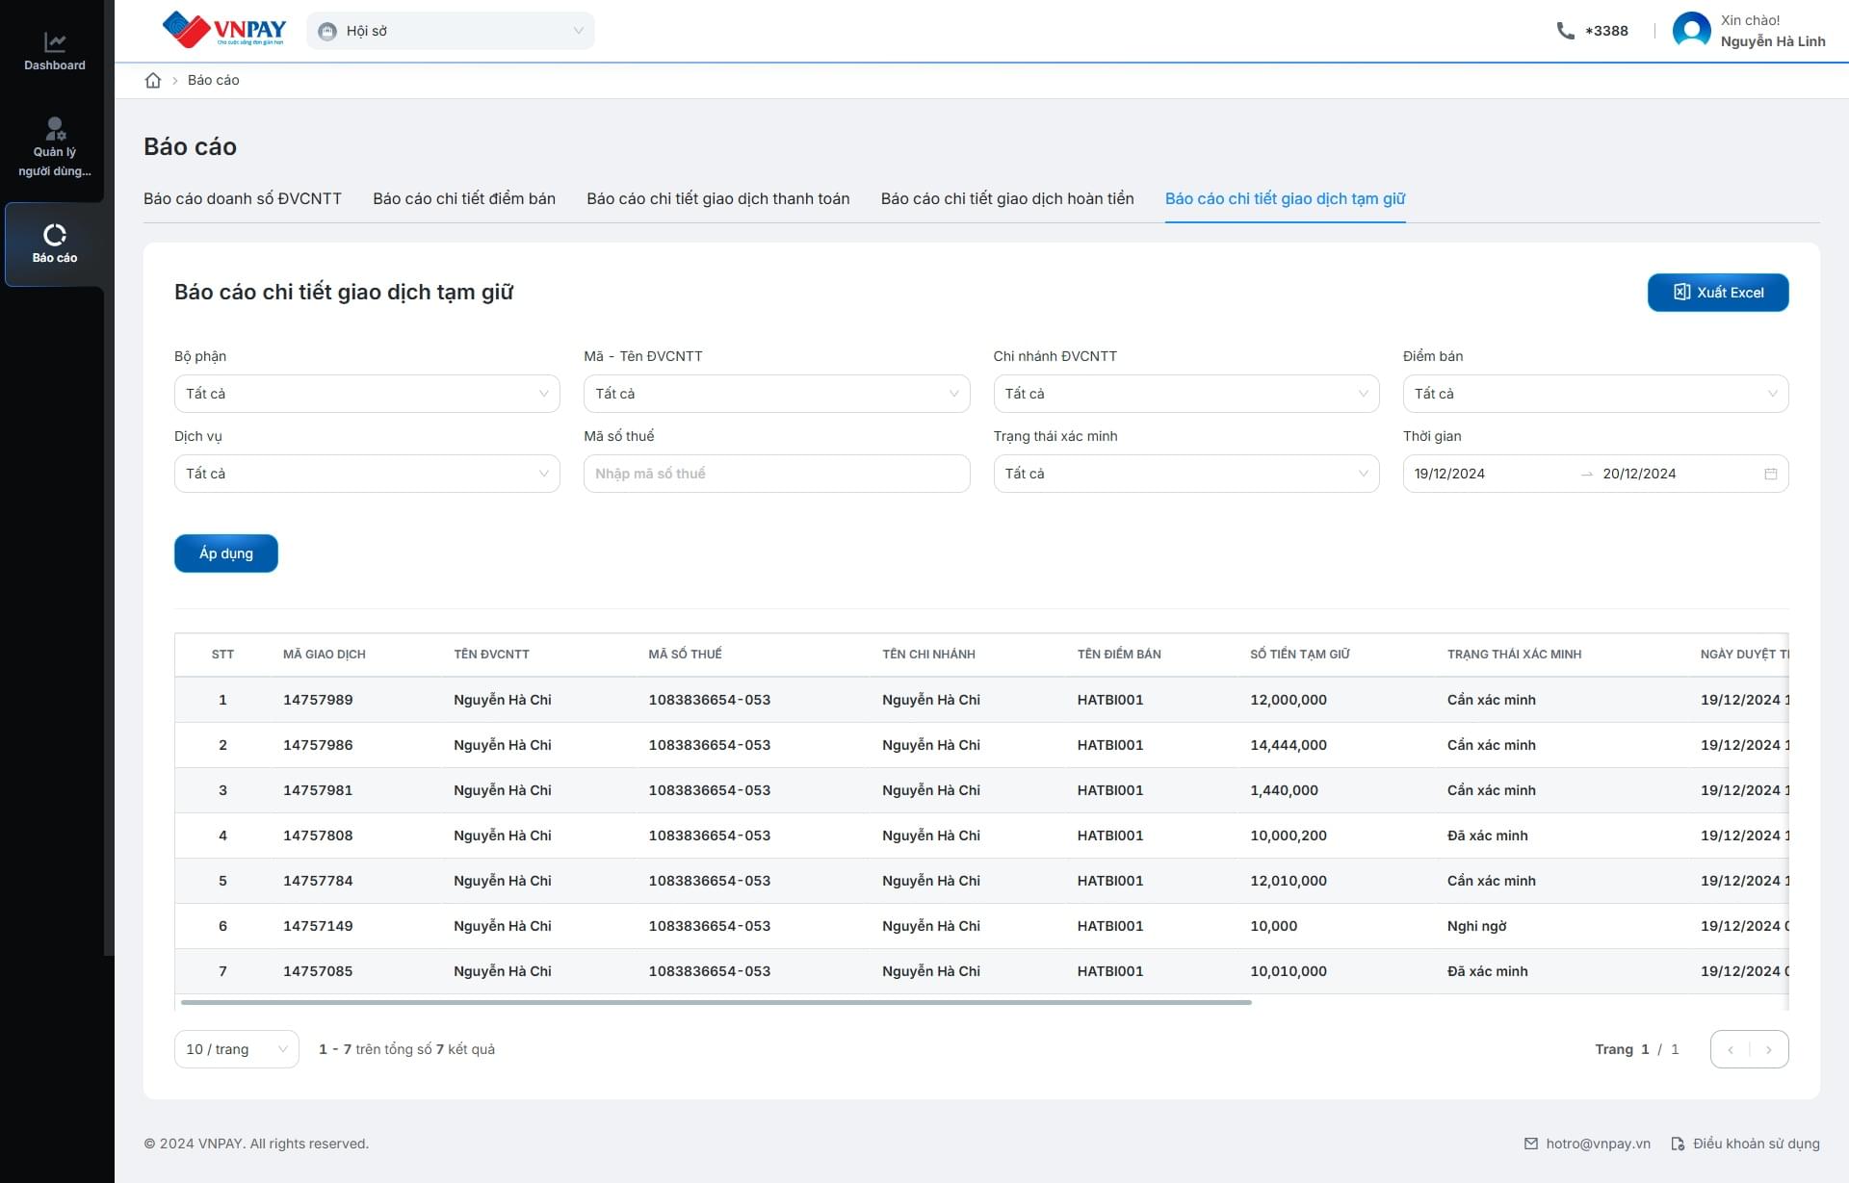Open the Dashboard chart icon in sidebar
Image resolution: width=1849 pixels, height=1183 pixels.
(x=55, y=42)
